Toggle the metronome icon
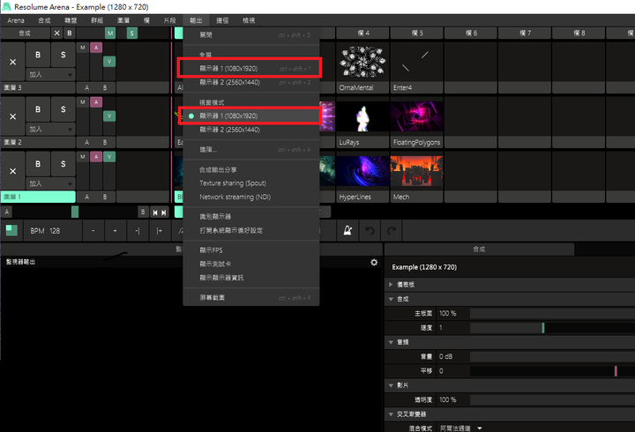635x432 pixels. 347,231
